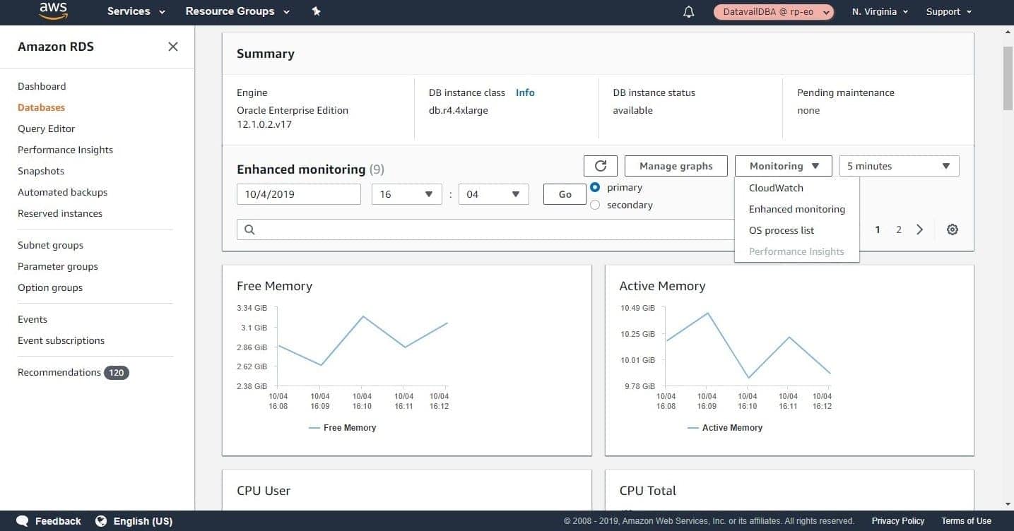Click the CPU Total graph title
This screenshot has height=531, width=1014.
[x=648, y=491]
